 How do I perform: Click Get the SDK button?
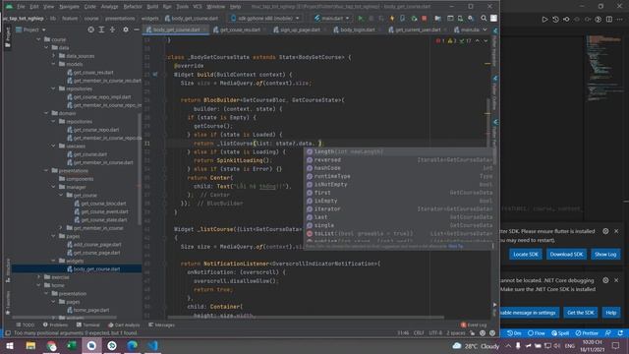pyautogui.click(x=580, y=313)
